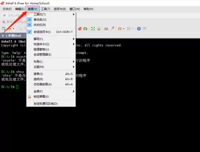This screenshot has width=200, height=152.
Task: Expand the 工具栏(T) toolbar submenu
Action: (51, 14)
